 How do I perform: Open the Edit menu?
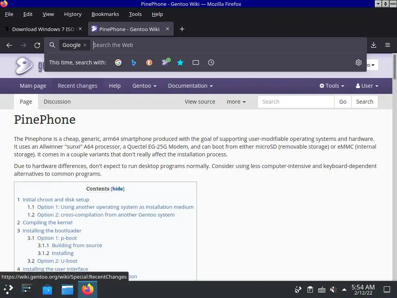click(28, 14)
